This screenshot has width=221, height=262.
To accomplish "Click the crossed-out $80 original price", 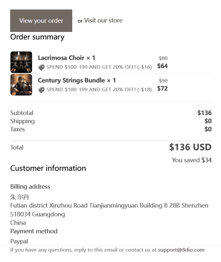I will click(163, 58).
